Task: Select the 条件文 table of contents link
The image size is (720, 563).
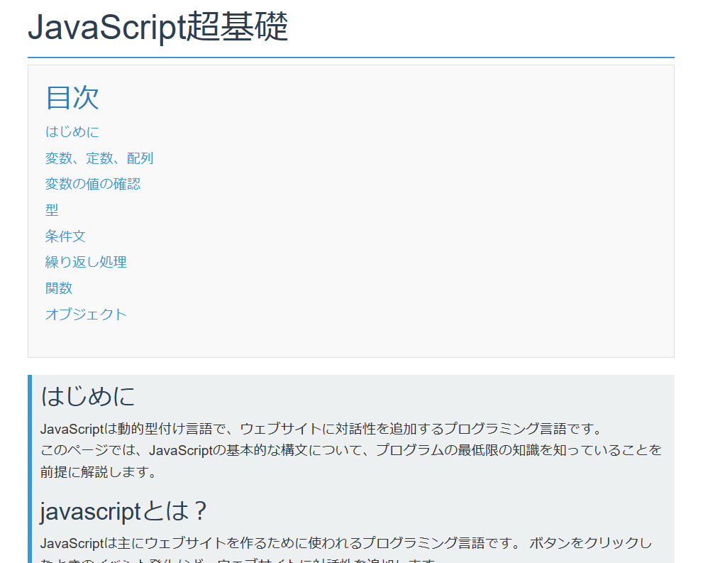Action: [x=65, y=236]
